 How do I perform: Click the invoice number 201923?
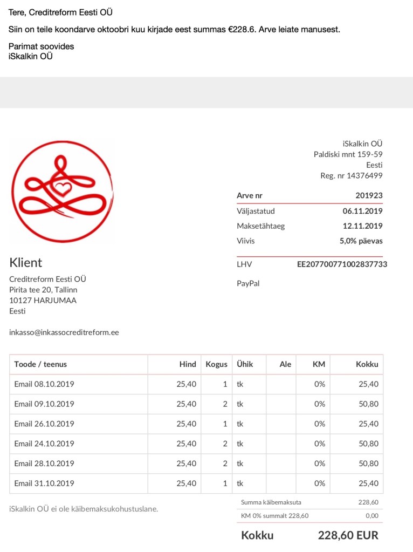pos(369,196)
